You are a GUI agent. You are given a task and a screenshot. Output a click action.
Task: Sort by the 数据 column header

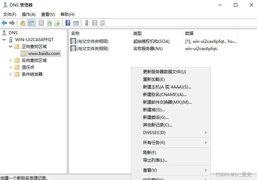tap(211, 34)
